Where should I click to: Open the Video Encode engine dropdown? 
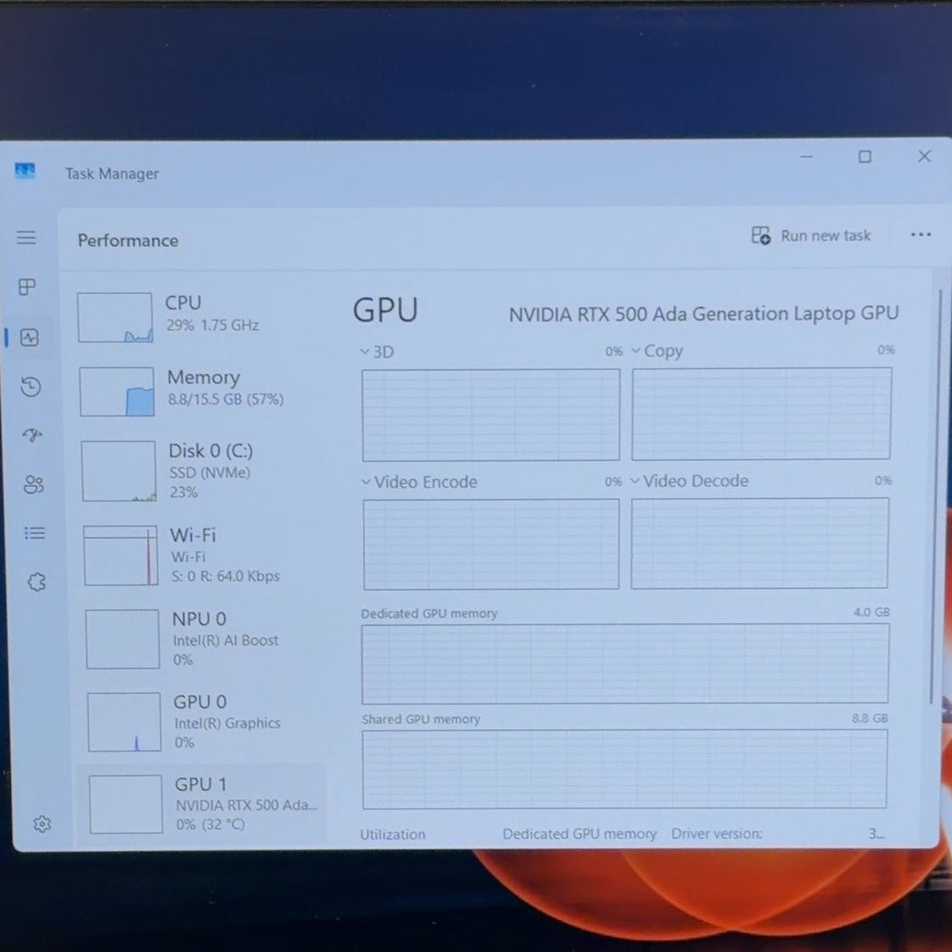click(x=419, y=482)
